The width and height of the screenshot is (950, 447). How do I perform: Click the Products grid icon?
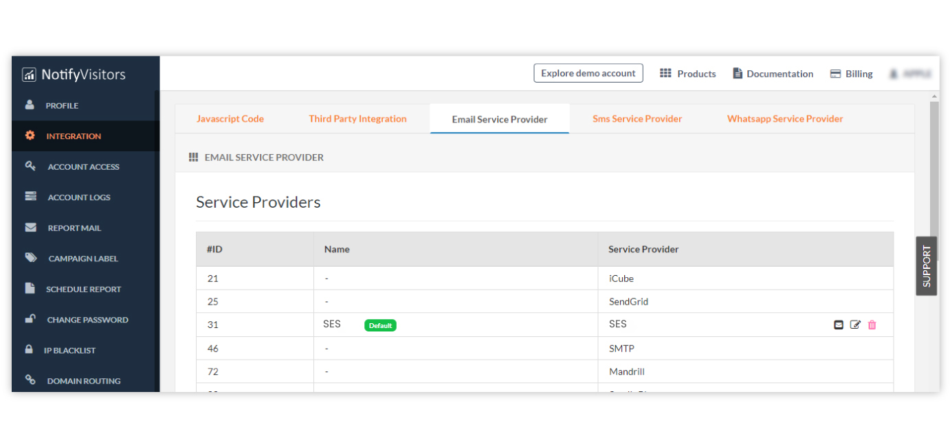tap(665, 73)
